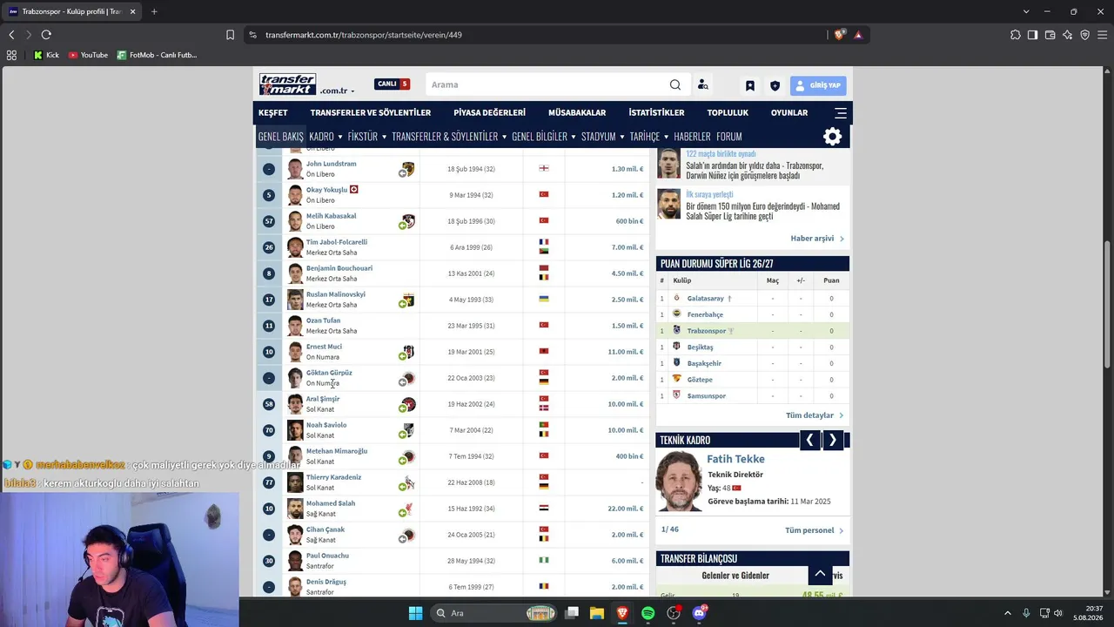Open the Forum sub-navigation tab
Viewport: 1114px width, 627px height.
point(729,137)
